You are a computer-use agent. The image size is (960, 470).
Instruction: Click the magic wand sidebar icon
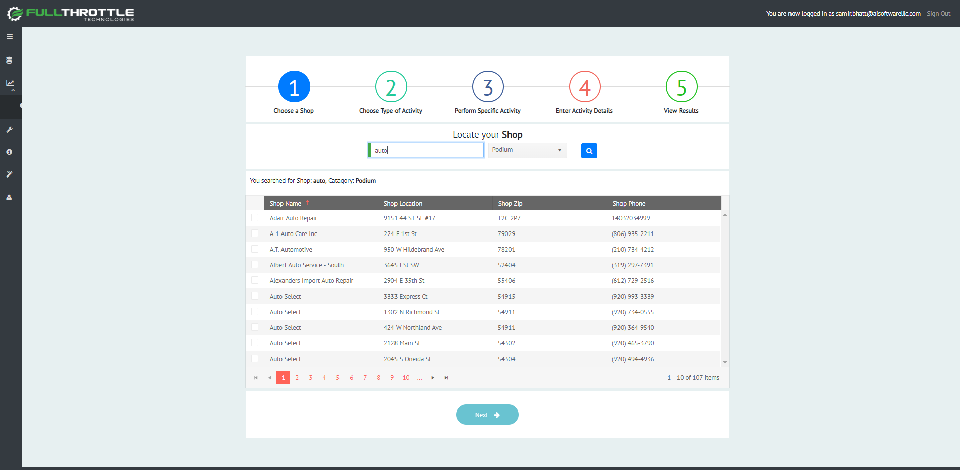tap(9, 174)
